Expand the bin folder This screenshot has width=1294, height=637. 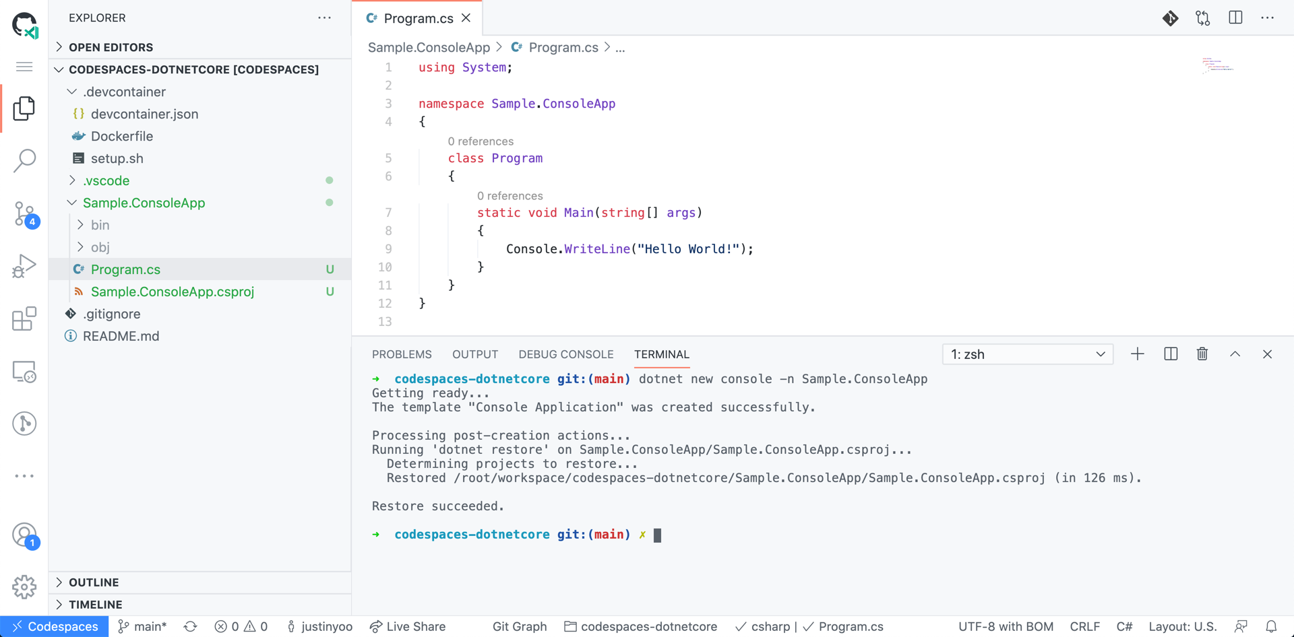click(200, 225)
